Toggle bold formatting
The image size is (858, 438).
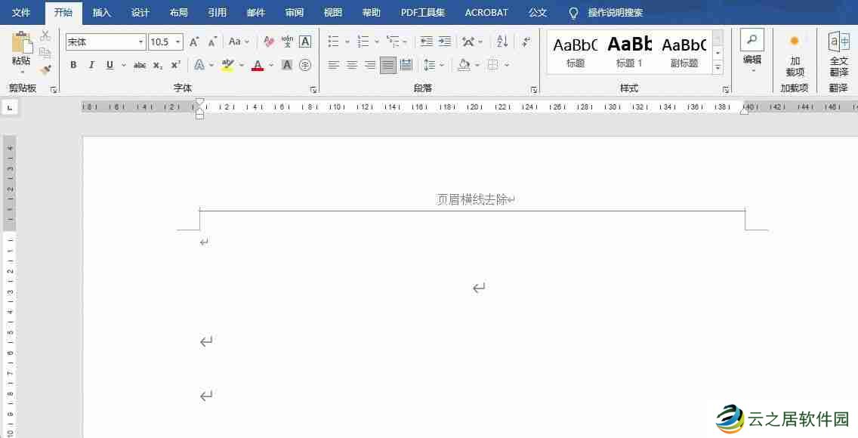point(73,65)
